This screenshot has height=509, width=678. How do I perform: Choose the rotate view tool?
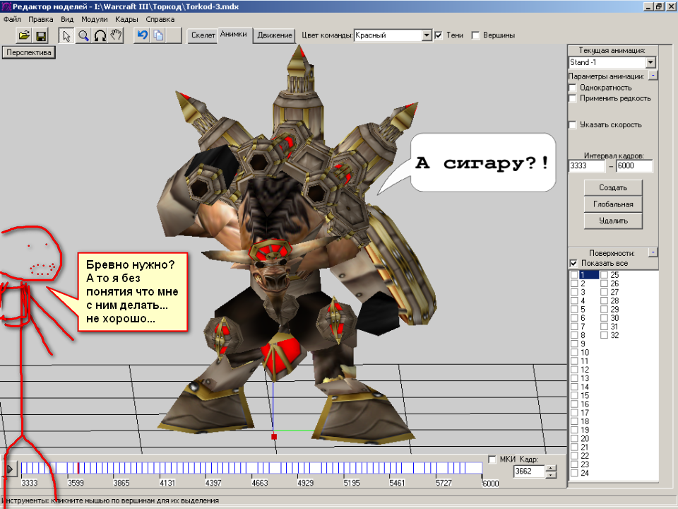(x=100, y=35)
